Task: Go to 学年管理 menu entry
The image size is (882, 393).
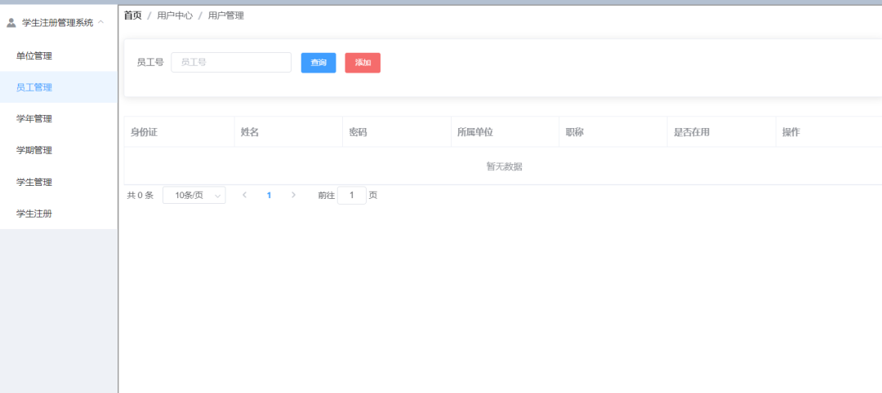Action: point(59,118)
